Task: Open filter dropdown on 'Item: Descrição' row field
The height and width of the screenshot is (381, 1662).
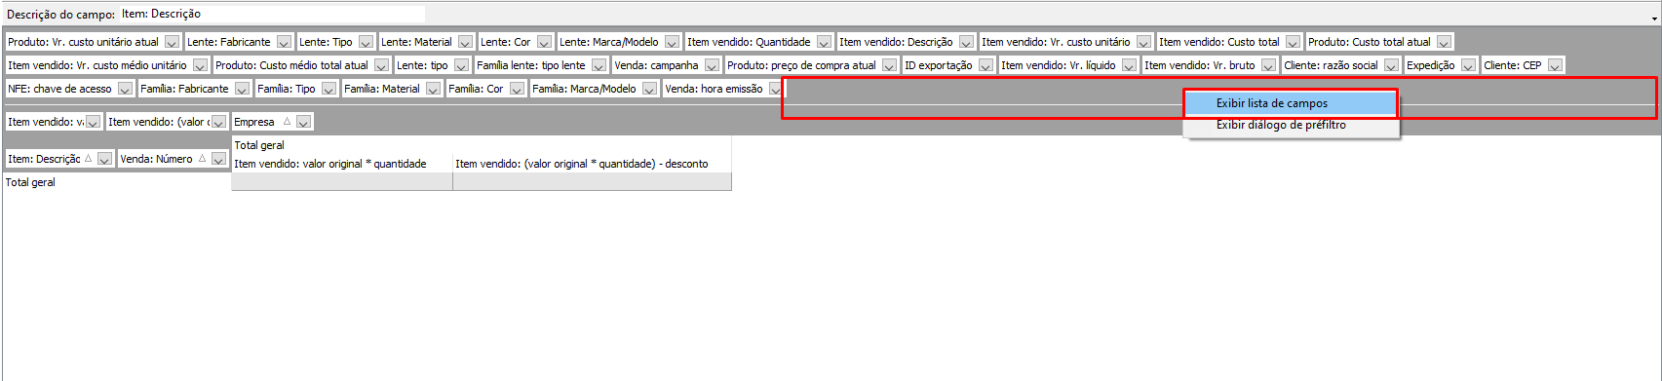Action: (104, 159)
